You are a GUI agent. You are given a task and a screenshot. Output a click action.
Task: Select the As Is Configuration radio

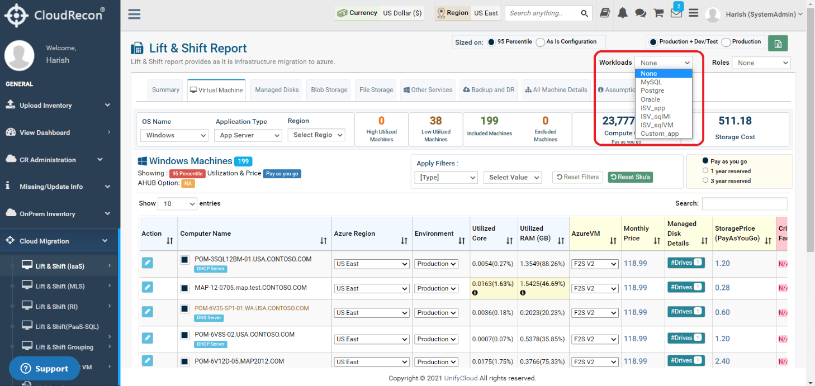coord(540,42)
